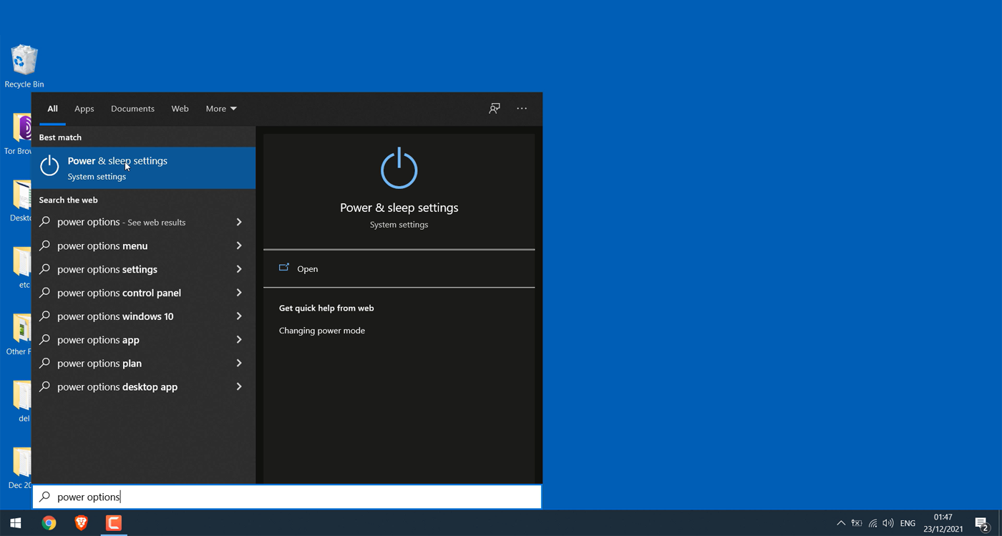Screen dimensions: 1002x536
Task: Switch to the Documents search tab
Action: (132, 109)
